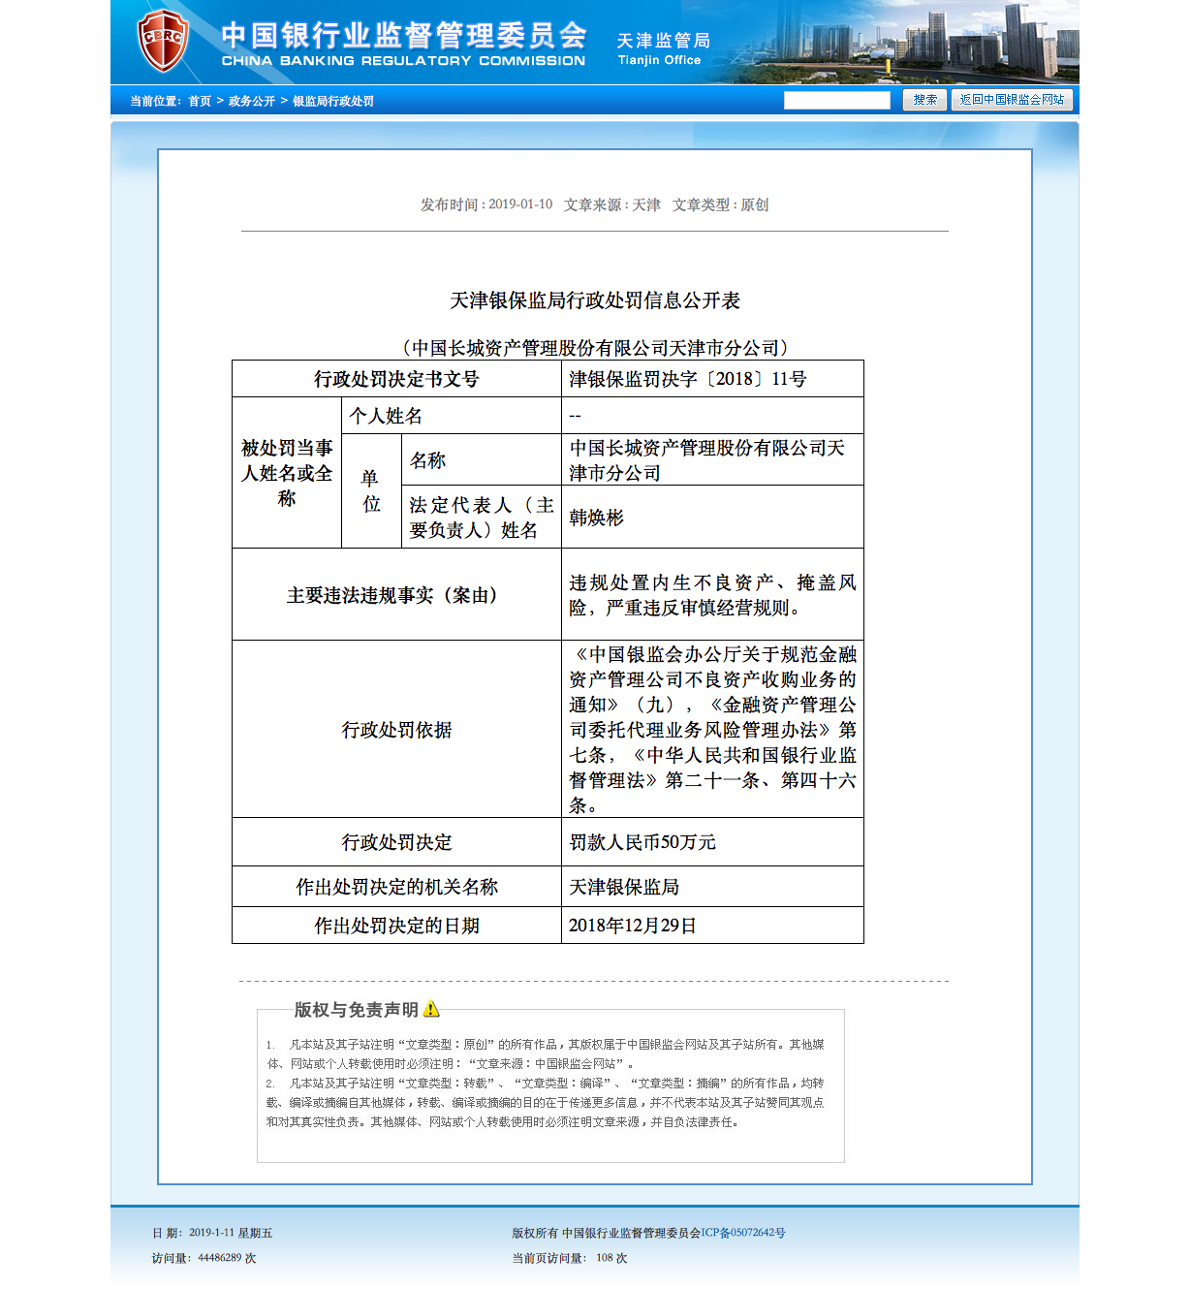This screenshot has height=1289, width=1190.
Task: Click the 当前页访问量: 108 次 counter
Action: [x=570, y=1258]
